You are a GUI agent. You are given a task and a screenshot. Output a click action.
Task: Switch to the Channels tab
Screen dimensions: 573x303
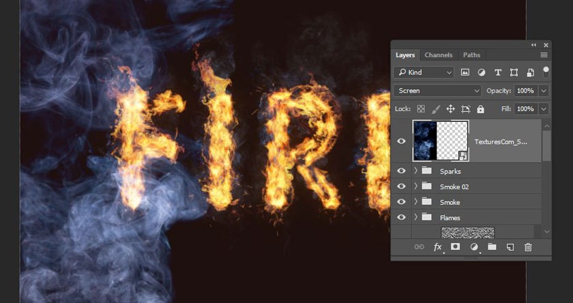(x=439, y=55)
